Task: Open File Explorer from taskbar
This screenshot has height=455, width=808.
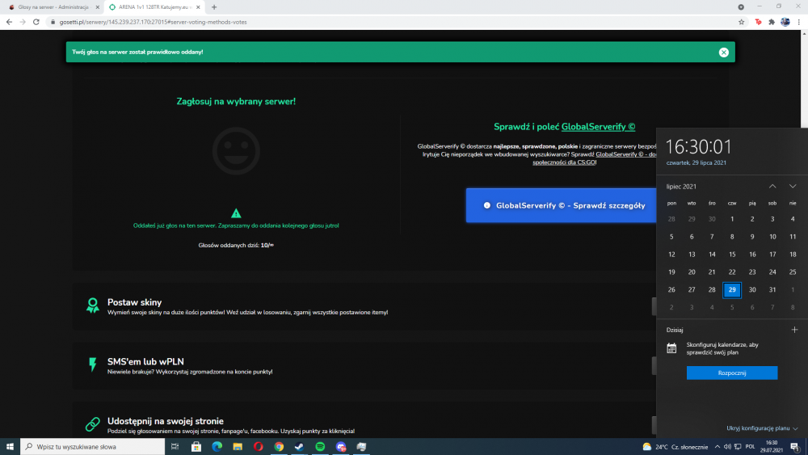Action: click(238, 446)
